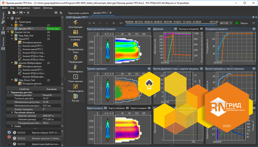The image size is (258, 147).
Task: Skip to end of simulation playback
Action: click(121, 23)
